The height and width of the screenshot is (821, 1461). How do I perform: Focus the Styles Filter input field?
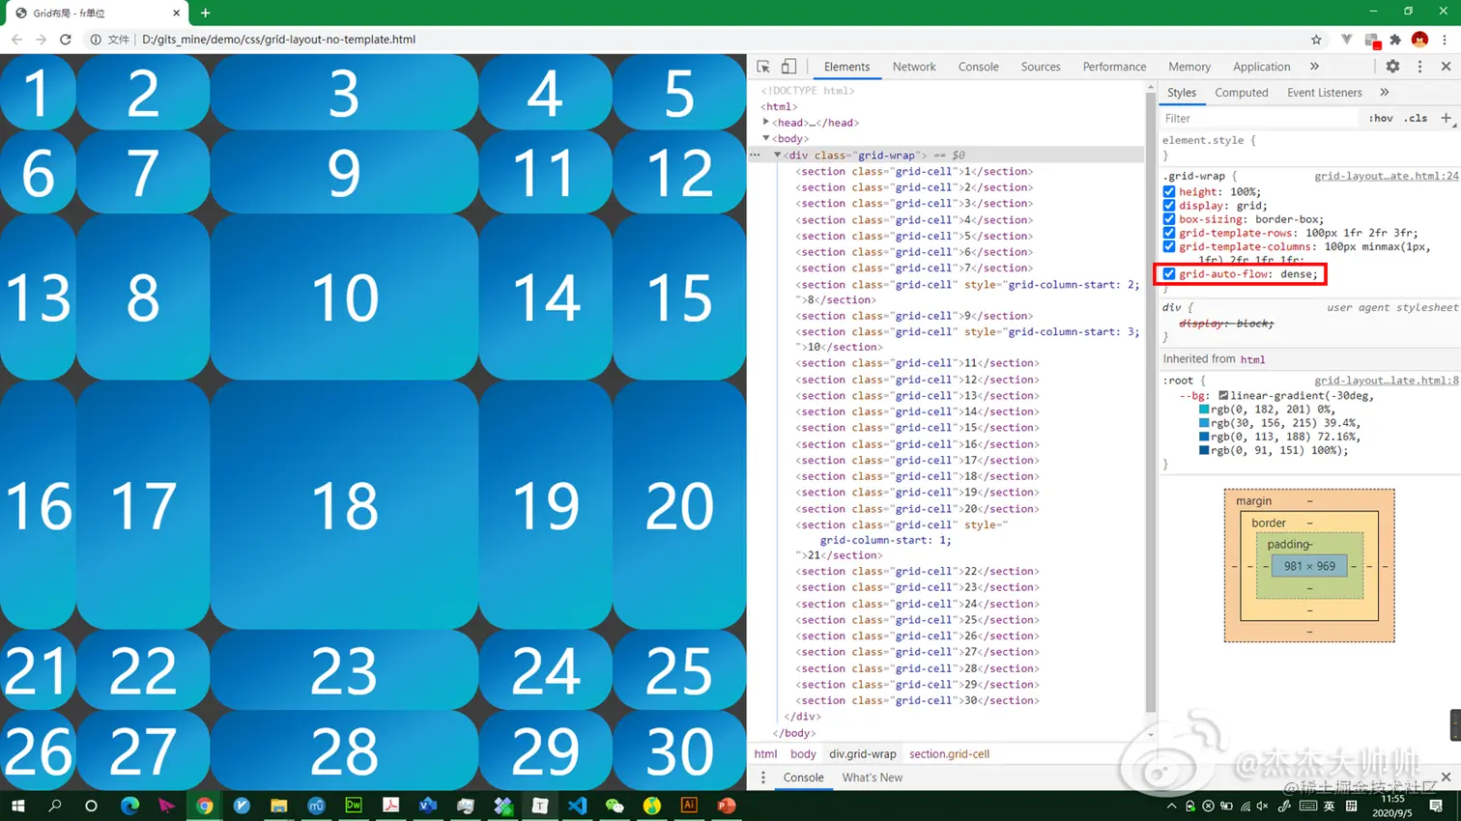(1258, 118)
